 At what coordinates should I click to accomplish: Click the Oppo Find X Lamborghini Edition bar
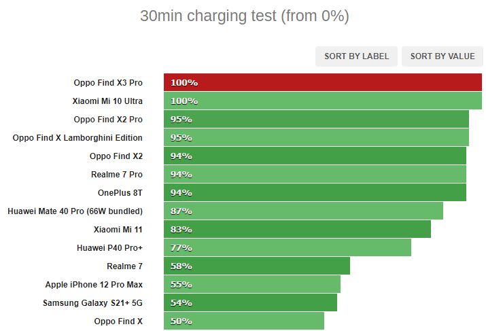tap(316, 137)
